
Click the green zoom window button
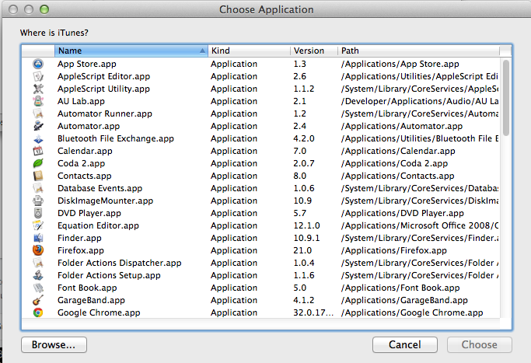coord(44,9)
